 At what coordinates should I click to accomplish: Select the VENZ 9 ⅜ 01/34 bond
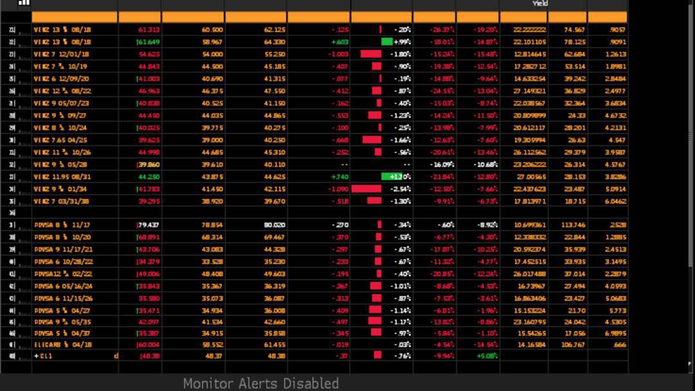(60, 189)
